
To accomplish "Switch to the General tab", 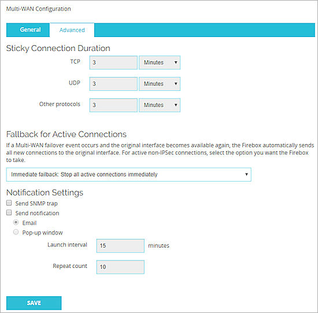I will point(28,30).
